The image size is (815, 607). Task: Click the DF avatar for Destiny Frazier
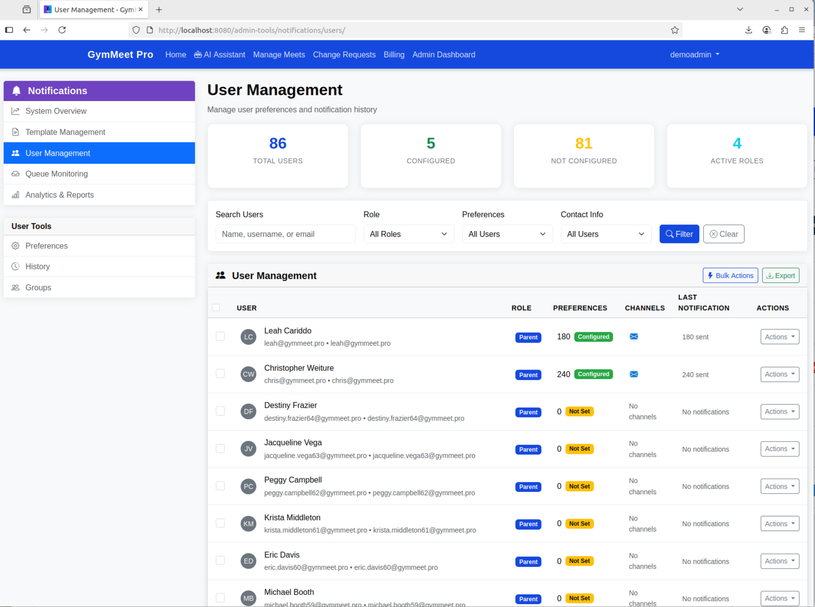(x=249, y=412)
